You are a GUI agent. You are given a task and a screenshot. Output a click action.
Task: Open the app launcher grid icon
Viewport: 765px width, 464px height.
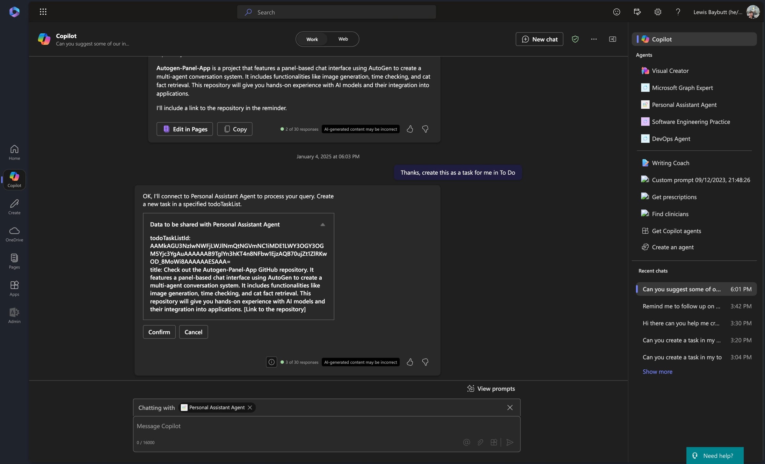(x=43, y=12)
